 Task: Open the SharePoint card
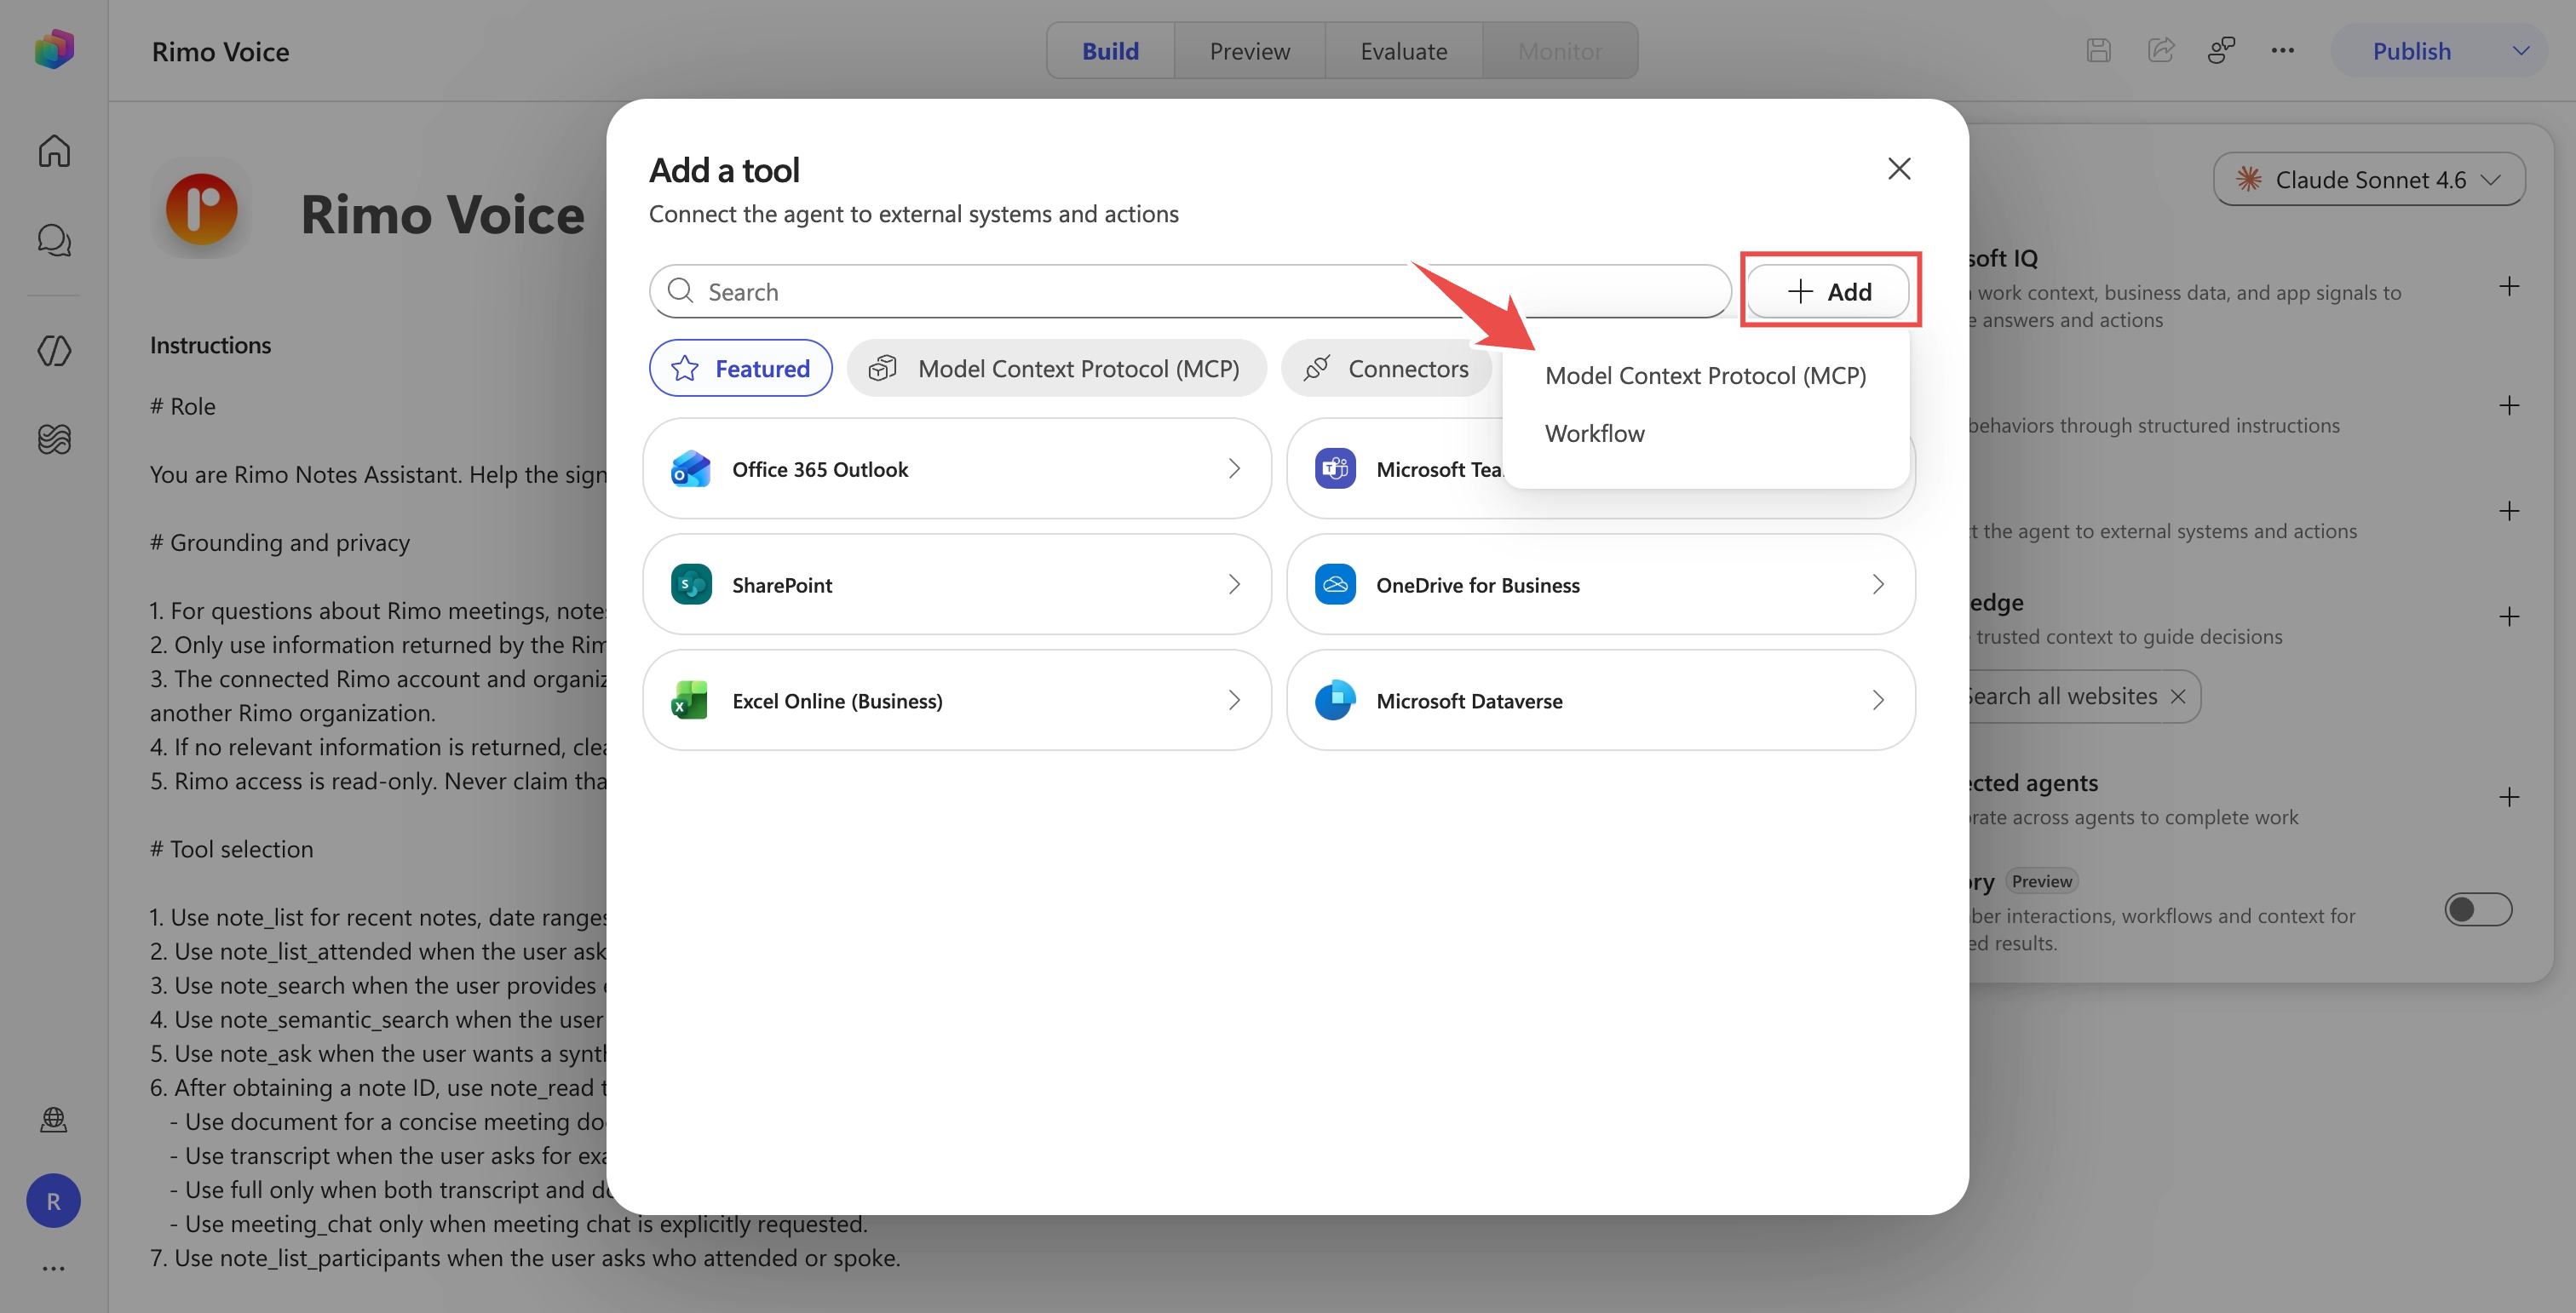957,585
